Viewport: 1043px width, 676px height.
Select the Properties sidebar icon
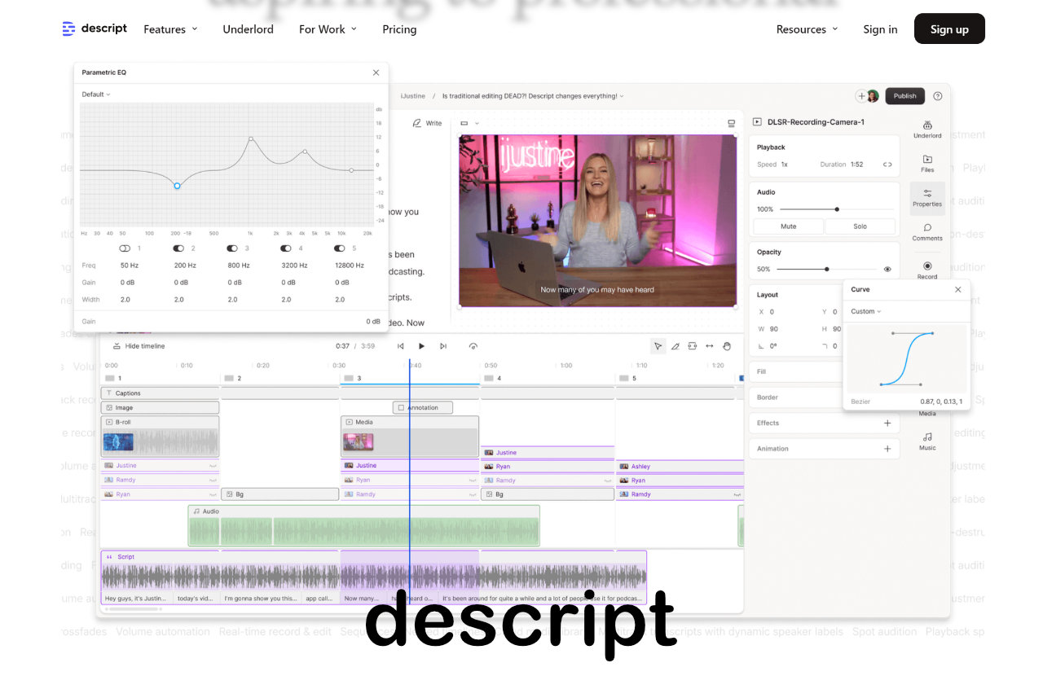[x=927, y=197]
